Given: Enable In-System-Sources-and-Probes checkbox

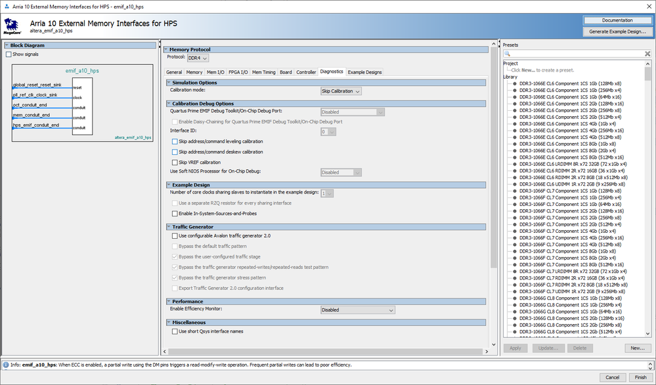Looking at the screenshot, I should [175, 213].
